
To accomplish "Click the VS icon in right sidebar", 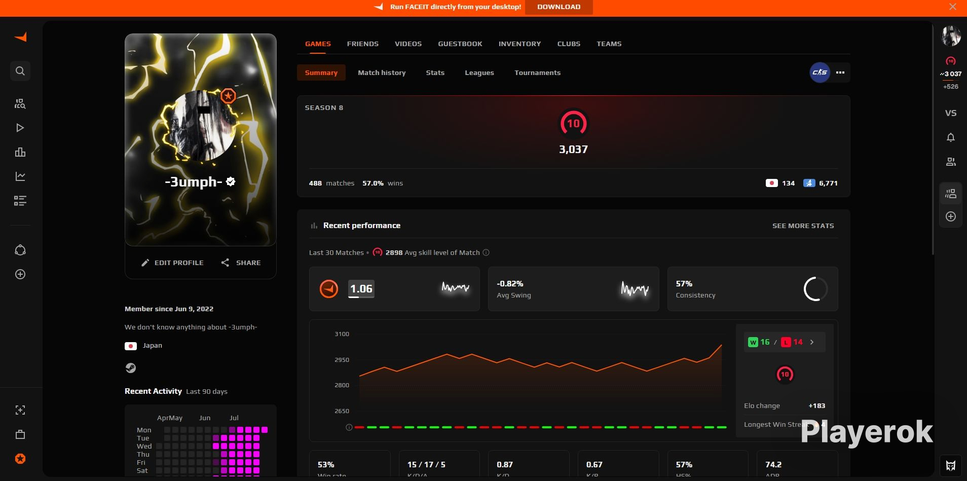I will pos(951,113).
